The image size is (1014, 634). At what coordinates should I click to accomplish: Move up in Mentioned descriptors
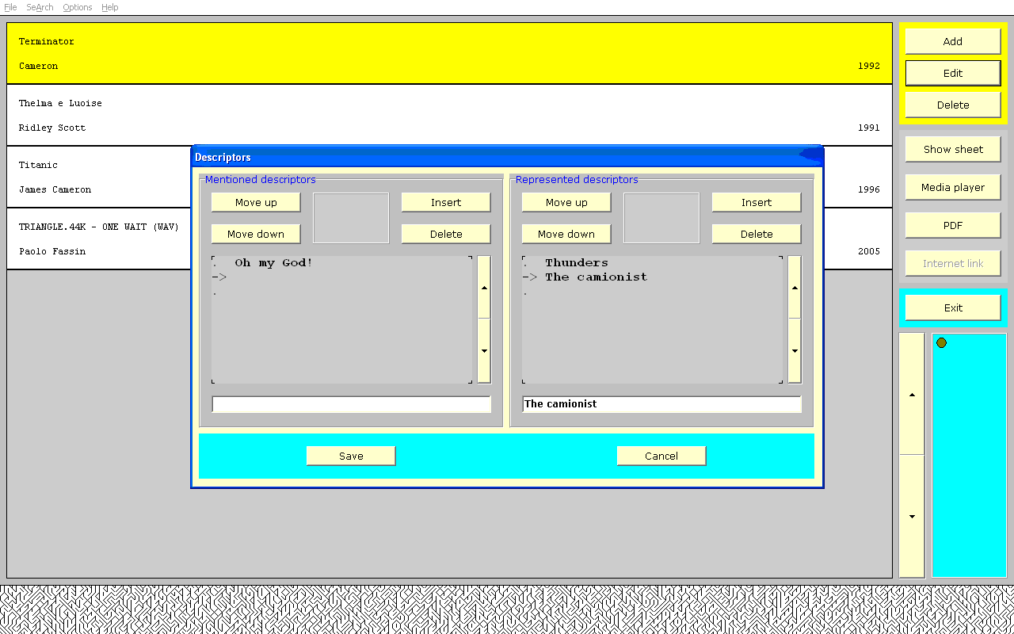[x=256, y=202]
